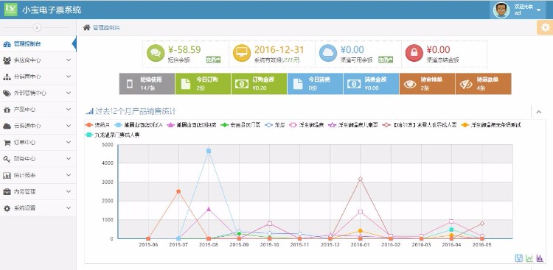The height and width of the screenshot is (270, 553).
Task: Click the 管理控制台 breadcrumb link
Action: click(106, 27)
